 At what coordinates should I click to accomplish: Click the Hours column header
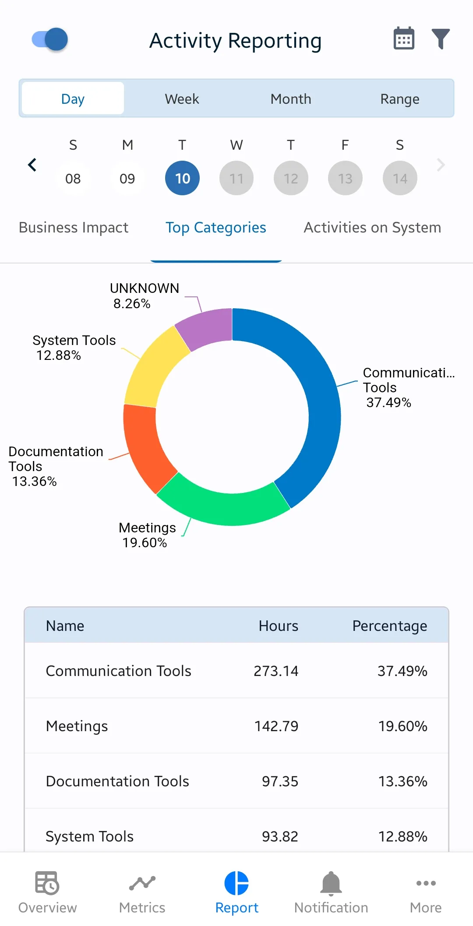tap(279, 626)
